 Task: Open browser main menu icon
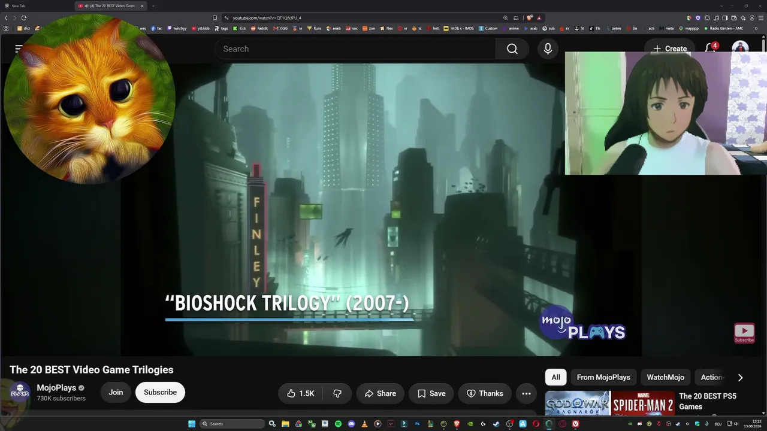click(x=760, y=18)
